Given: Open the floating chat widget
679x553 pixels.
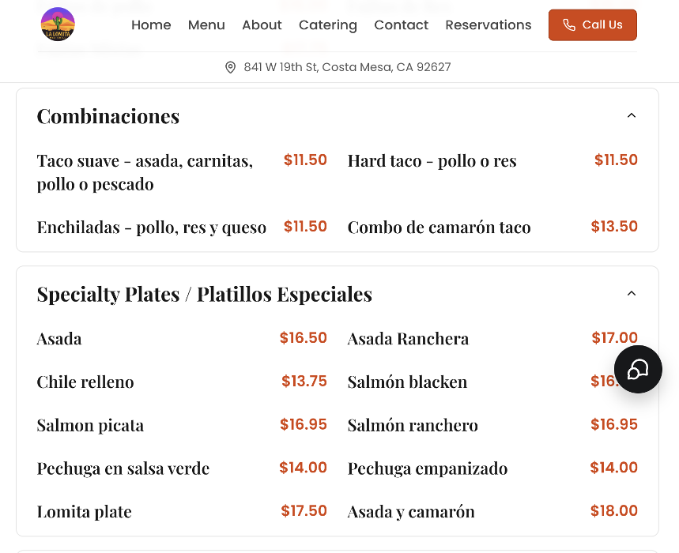Looking at the screenshot, I should coord(638,369).
